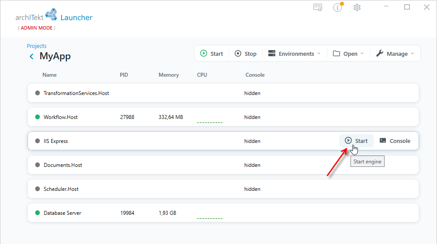This screenshot has height=244, width=437.
Task: Click the ADMIN MODE label
Action: point(37,28)
